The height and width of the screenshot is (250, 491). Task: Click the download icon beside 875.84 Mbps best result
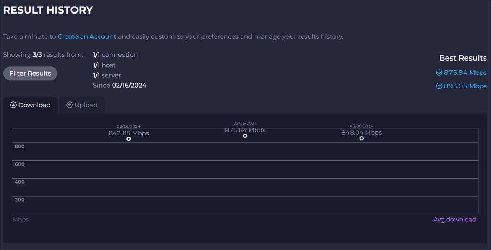tap(439, 72)
